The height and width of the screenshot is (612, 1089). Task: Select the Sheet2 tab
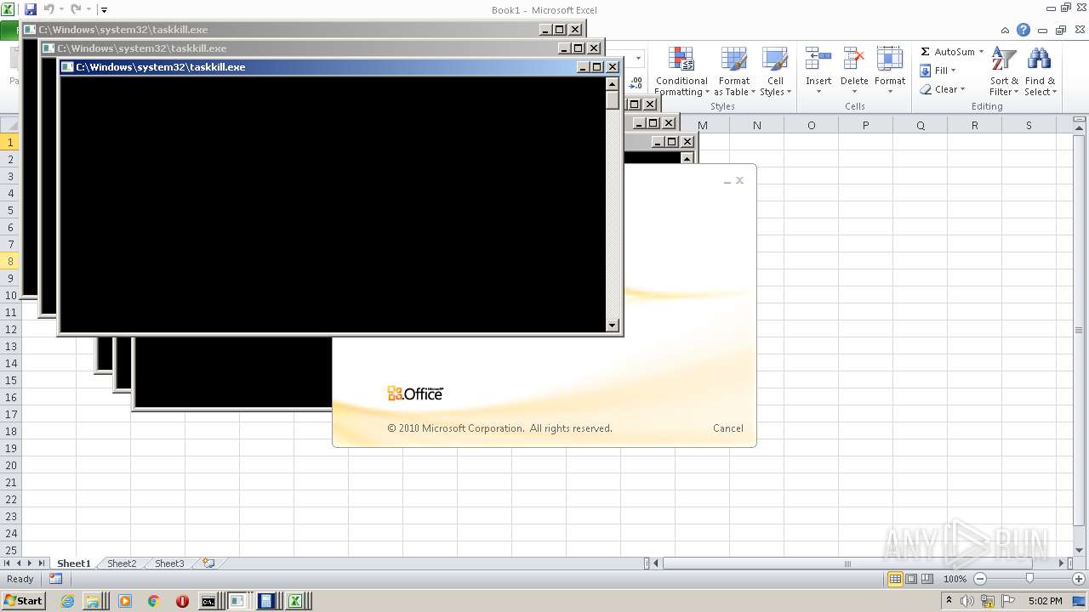tap(122, 563)
